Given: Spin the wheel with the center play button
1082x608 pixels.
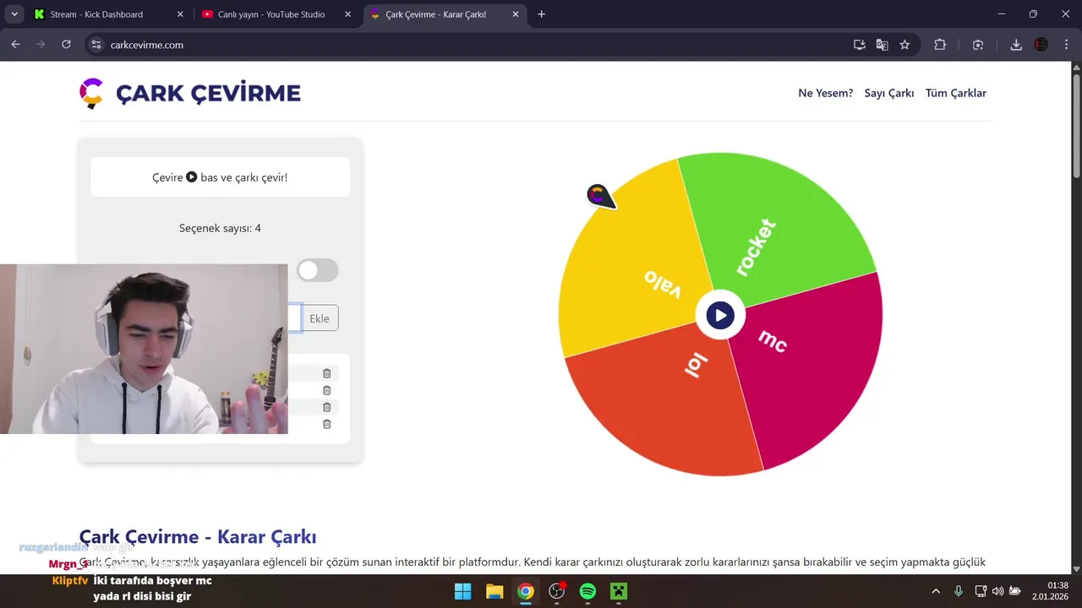Looking at the screenshot, I should coord(720,315).
